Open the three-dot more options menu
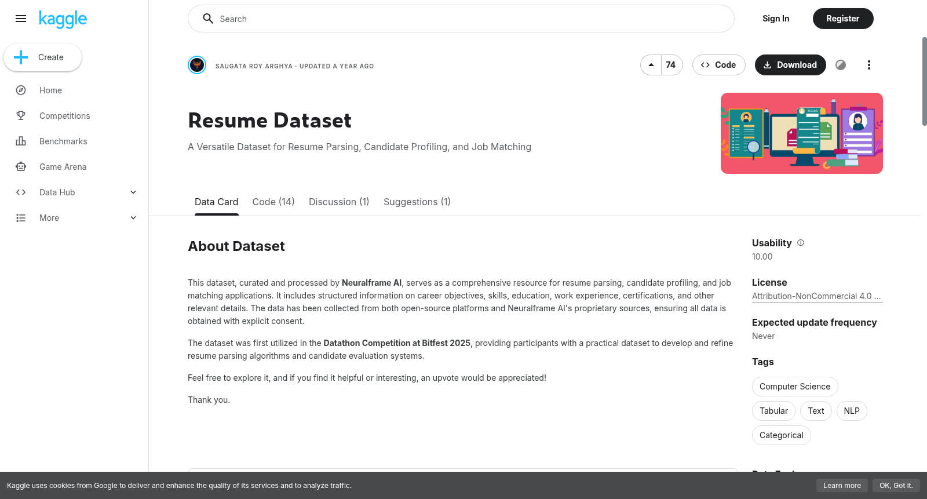927x499 pixels. pyautogui.click(x=868, y=65)
